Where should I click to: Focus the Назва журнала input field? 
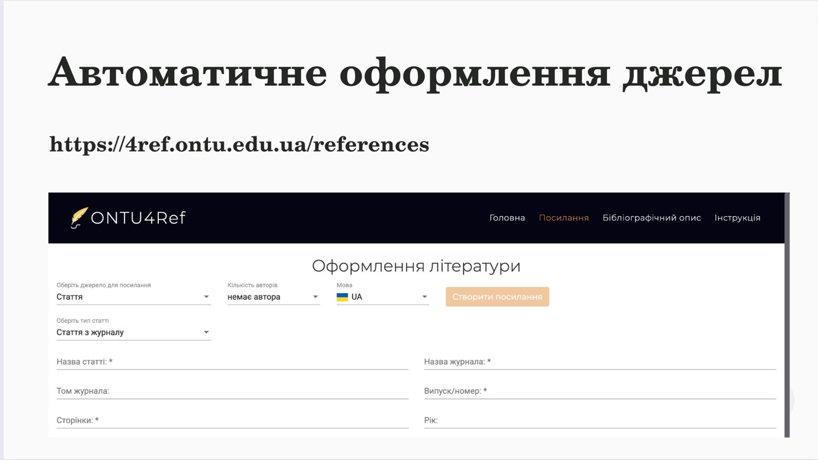coord(600,362)
